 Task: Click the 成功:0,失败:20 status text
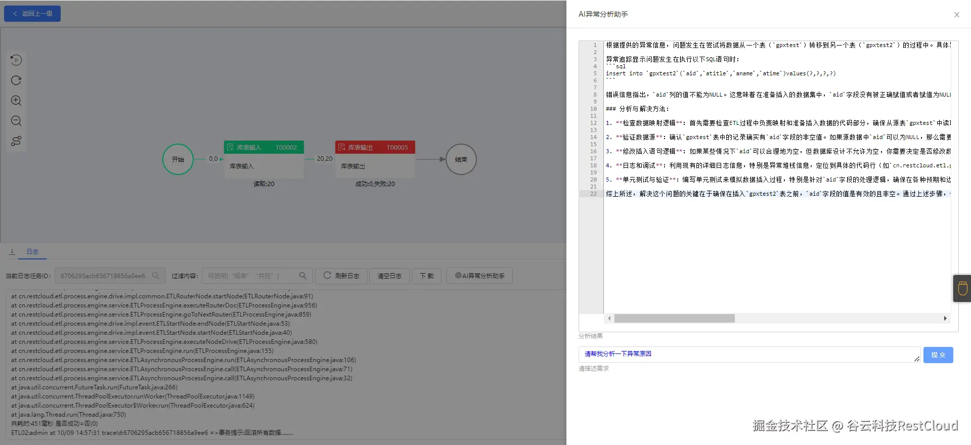(375, 184)
